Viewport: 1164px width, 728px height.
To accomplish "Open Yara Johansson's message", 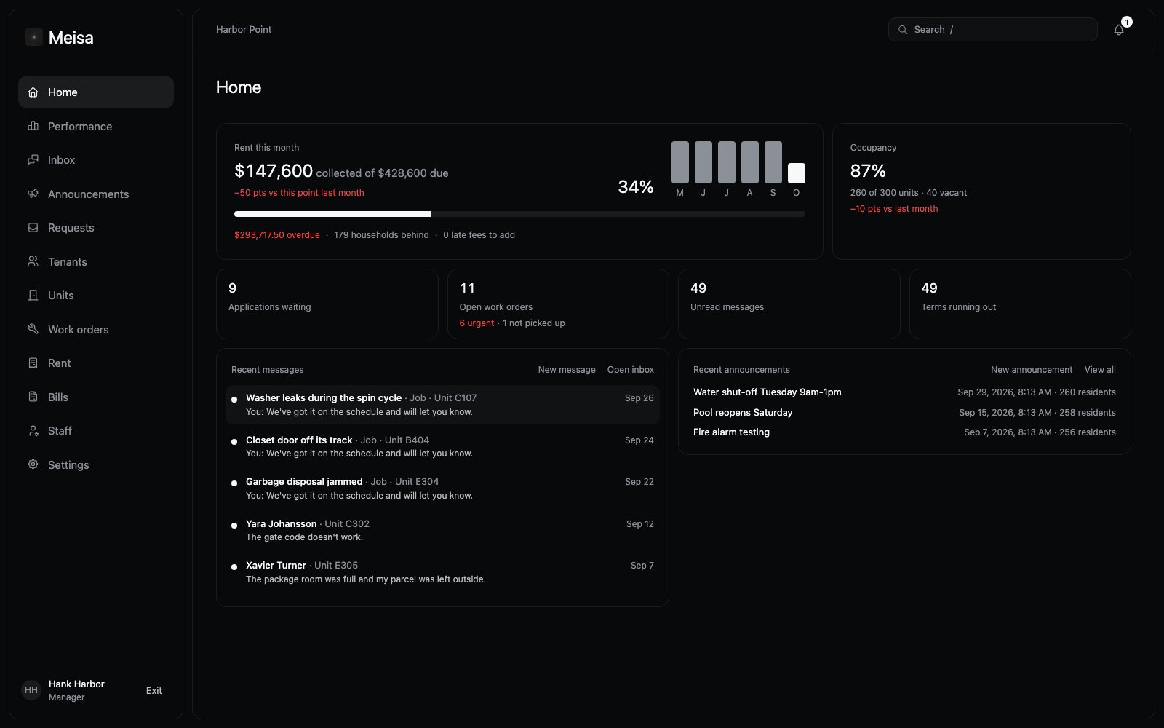I will pos(442,531).
